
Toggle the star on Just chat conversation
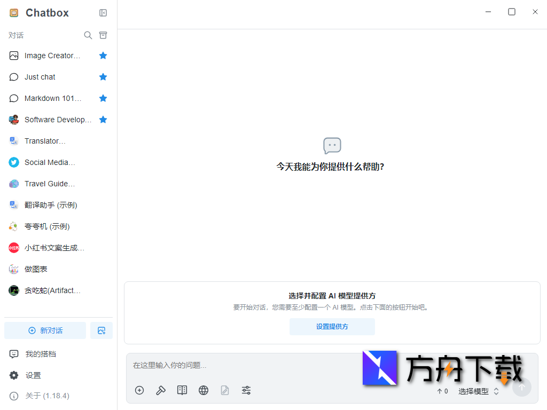tap(103, 77)
